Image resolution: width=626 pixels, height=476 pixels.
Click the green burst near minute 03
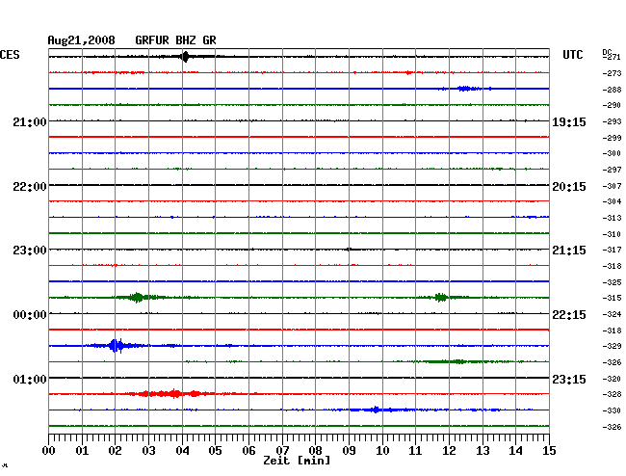(x=137, y=298)
